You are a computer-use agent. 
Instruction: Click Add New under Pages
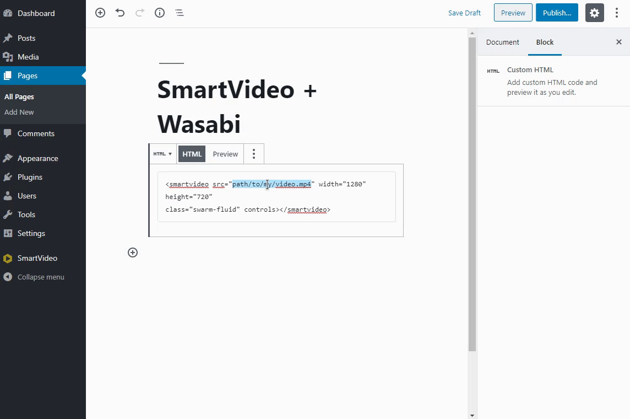point(19,112)
